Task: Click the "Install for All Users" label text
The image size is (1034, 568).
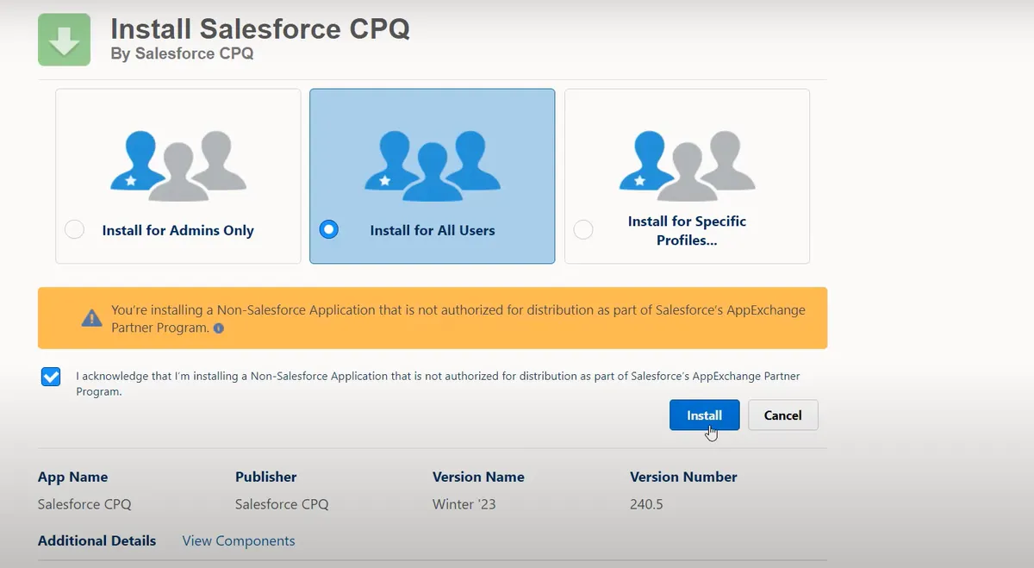Action: [x=433, y=230]
